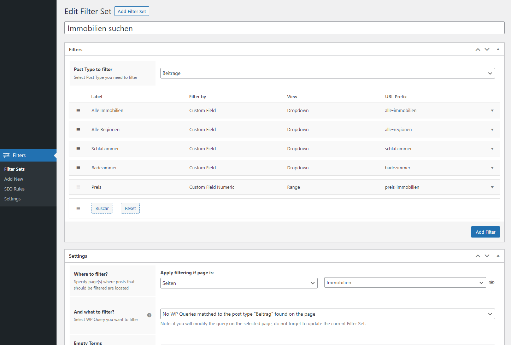
Task: Open SEO Rules in the sidebar
Action: tap(14, 189)
